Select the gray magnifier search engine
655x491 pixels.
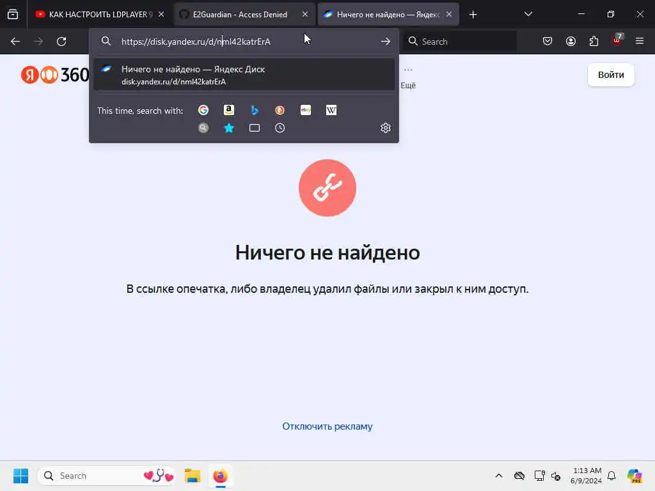click(x=203, y=128)
